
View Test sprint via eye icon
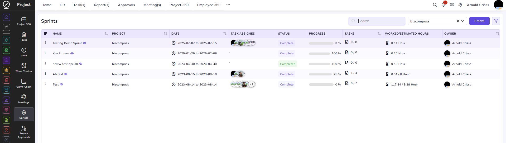(61, 84)
